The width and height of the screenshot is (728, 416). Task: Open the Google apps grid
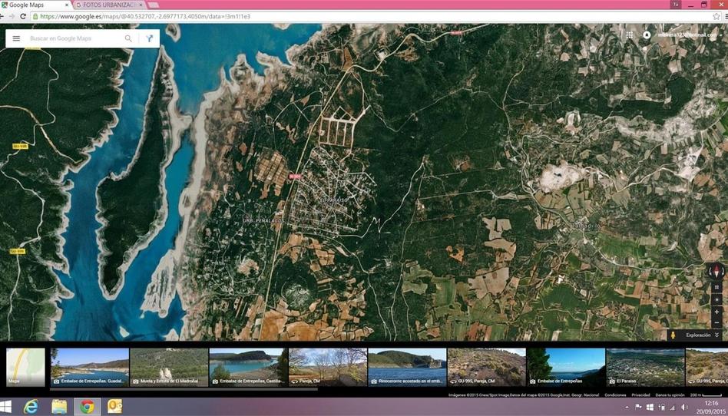click(x=630, y=35)
